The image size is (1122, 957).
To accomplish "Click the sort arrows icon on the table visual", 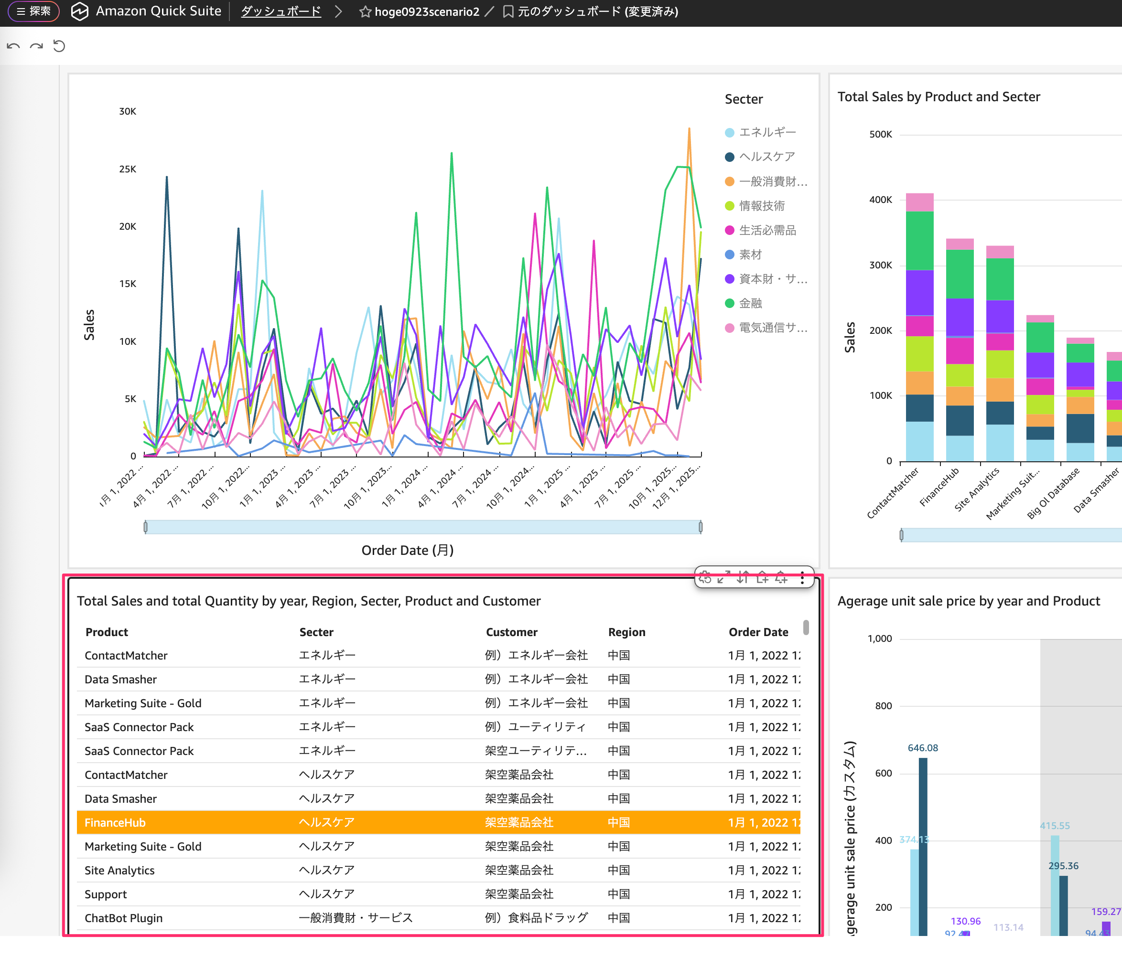I will tap(743, 577).
